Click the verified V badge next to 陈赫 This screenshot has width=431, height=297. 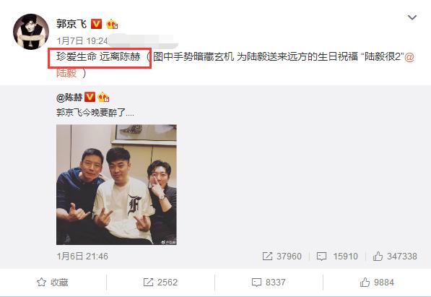pyautogui.click(x=90, y=97)
